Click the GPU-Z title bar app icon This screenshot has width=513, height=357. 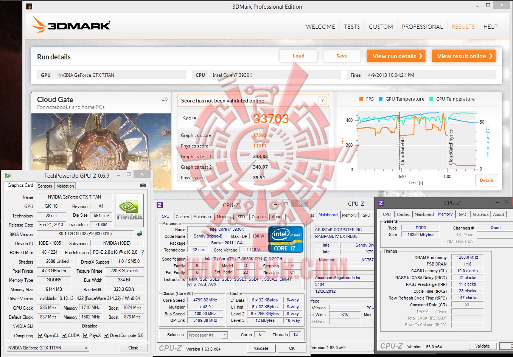coord(8,175)
